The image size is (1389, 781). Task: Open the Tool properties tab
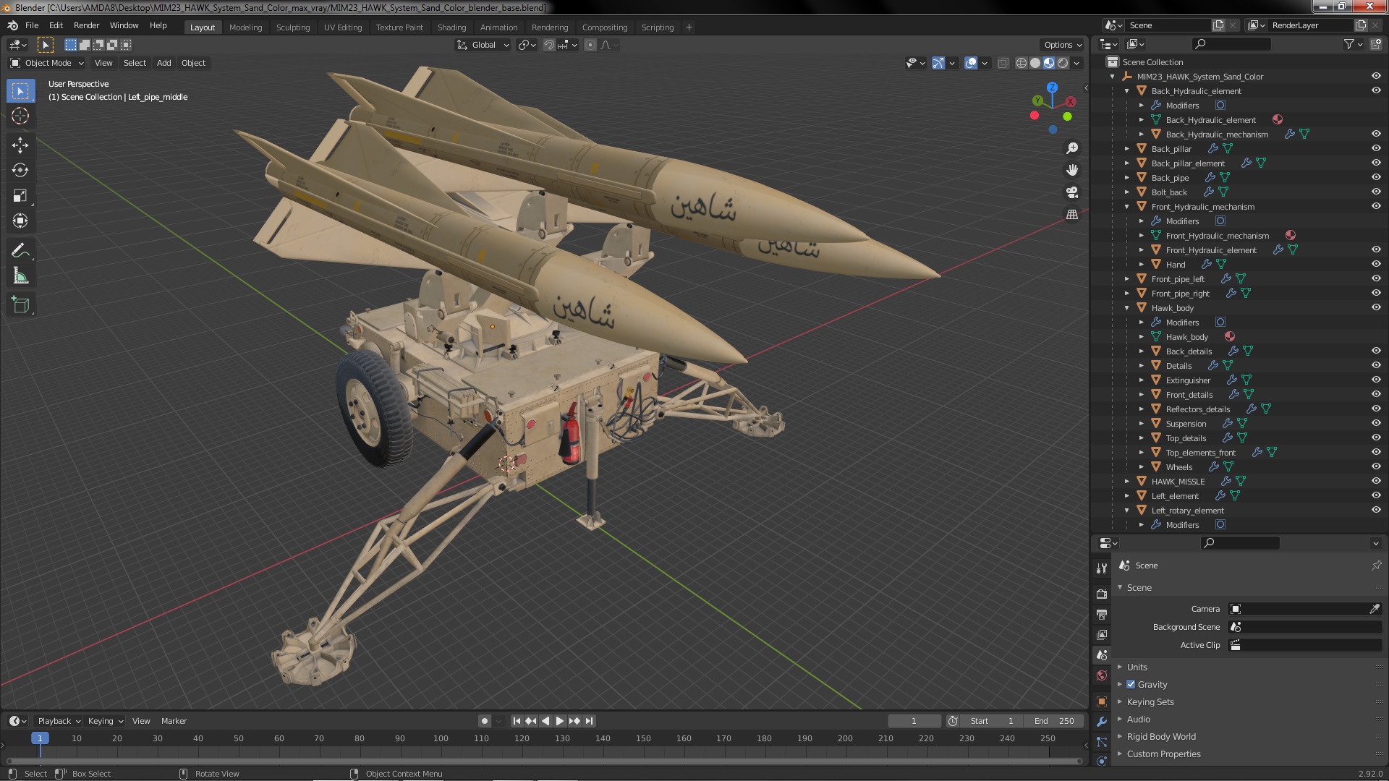[1101, 568]
